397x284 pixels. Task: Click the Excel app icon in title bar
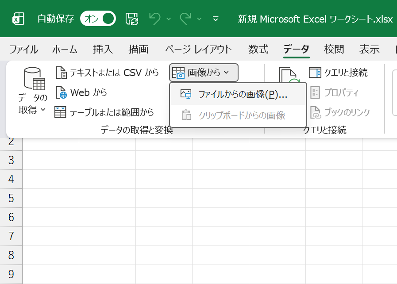click(18, 19)
